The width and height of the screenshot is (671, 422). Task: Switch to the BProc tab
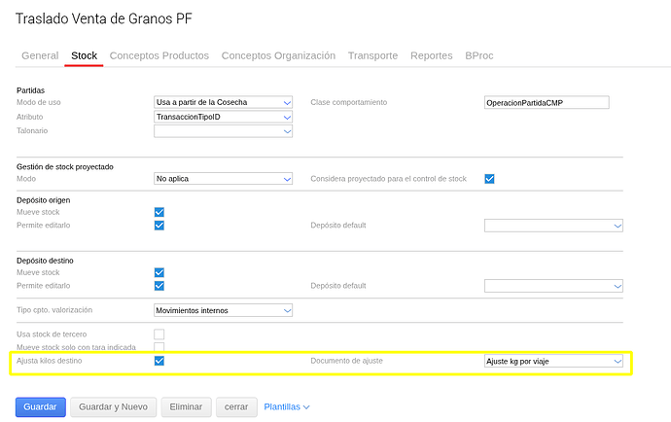tap(478, 55)
